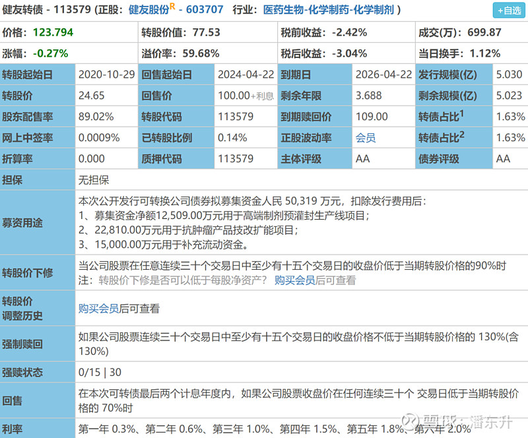Select 税后收益 value -3.04%

coord(349,53)
